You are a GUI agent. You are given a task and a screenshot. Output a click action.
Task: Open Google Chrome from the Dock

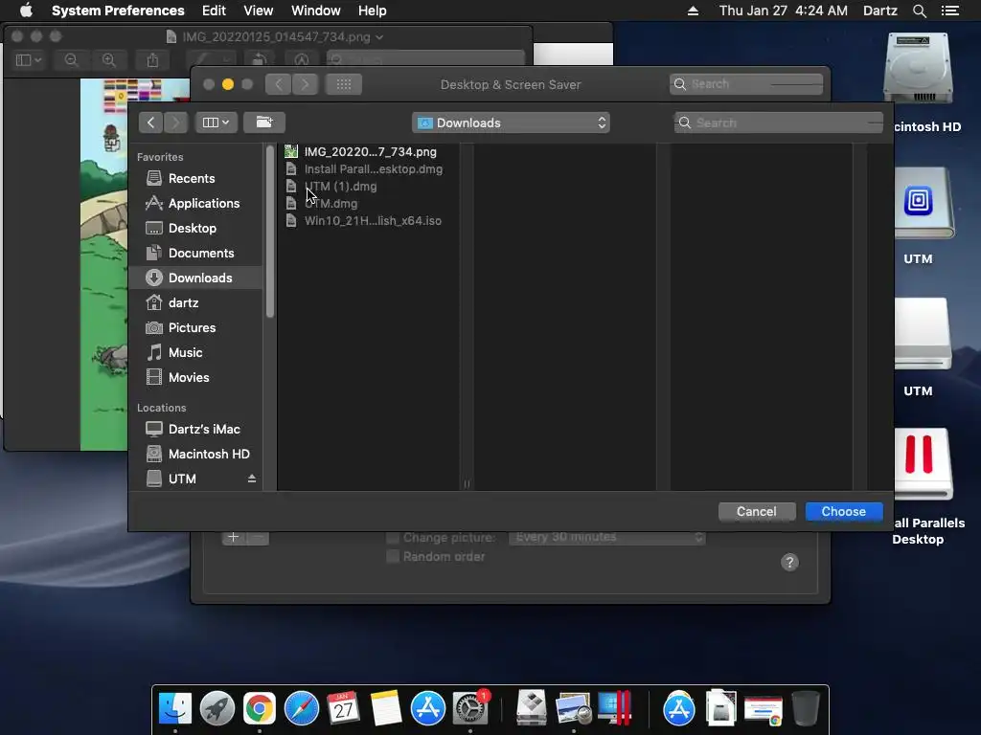coord(259,708)
